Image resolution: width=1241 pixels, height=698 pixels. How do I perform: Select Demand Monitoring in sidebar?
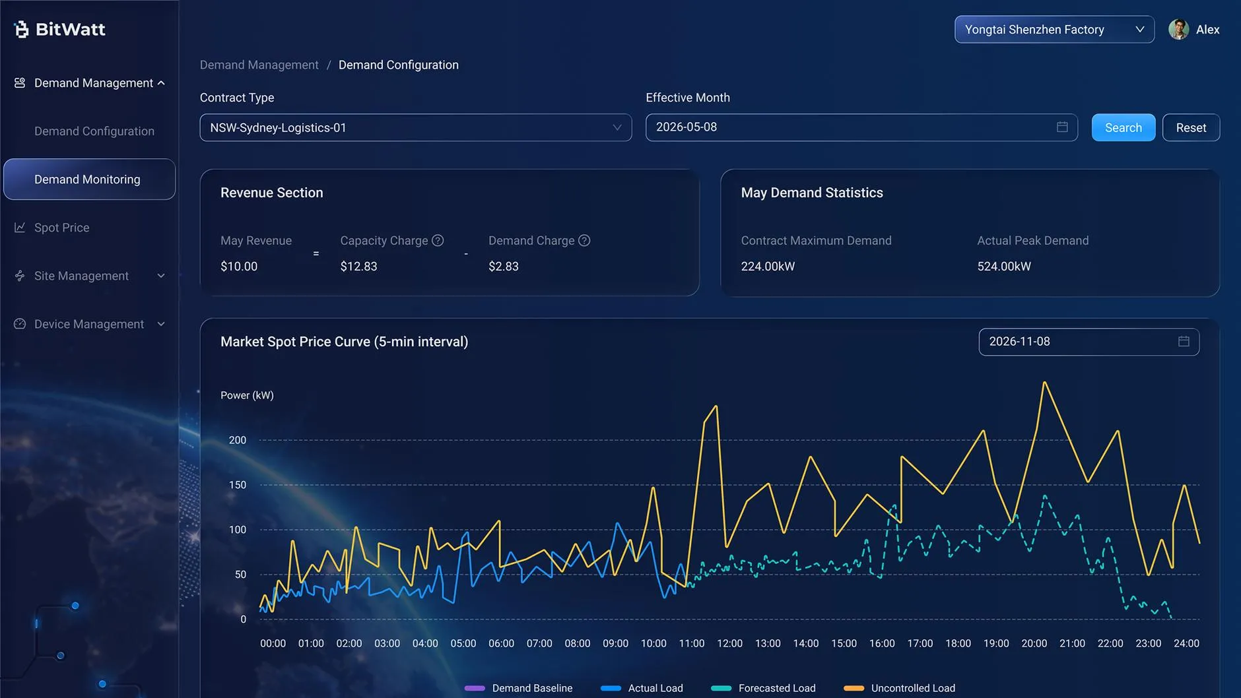(89, 179)
